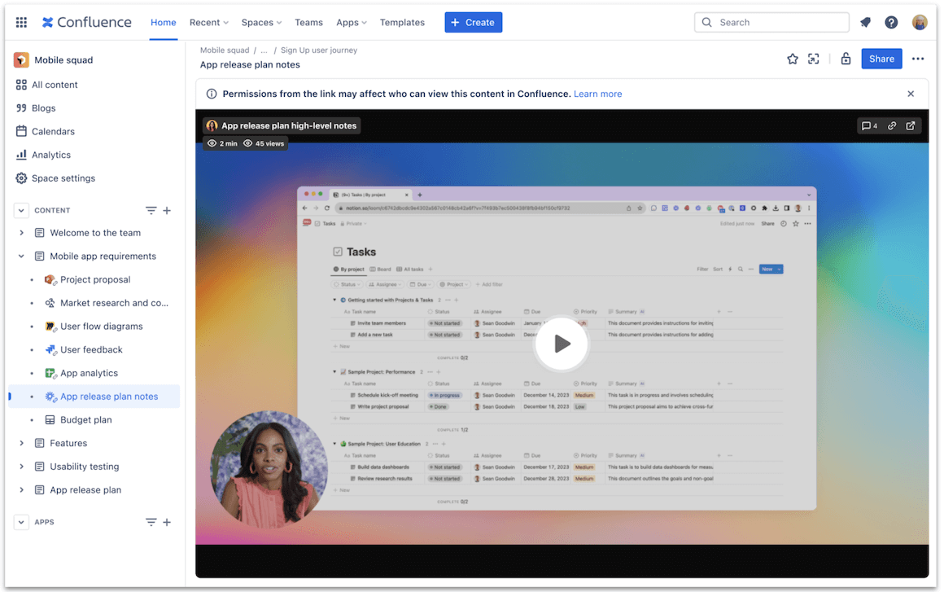Open the Templates menu item
The image size is (944, 592).
click(402, 22)
